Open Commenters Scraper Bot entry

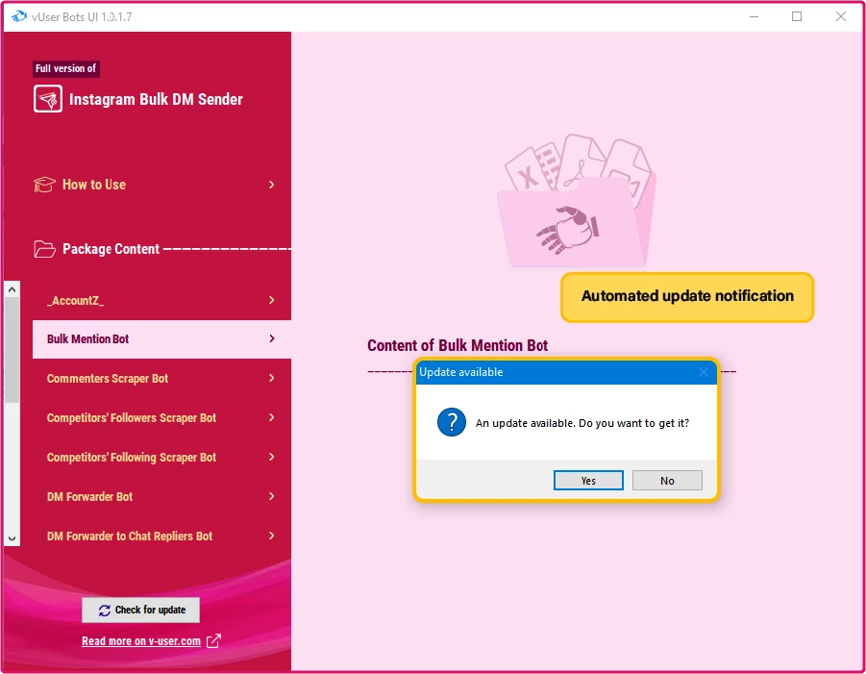pyautogui.click(x=161, y=379)
